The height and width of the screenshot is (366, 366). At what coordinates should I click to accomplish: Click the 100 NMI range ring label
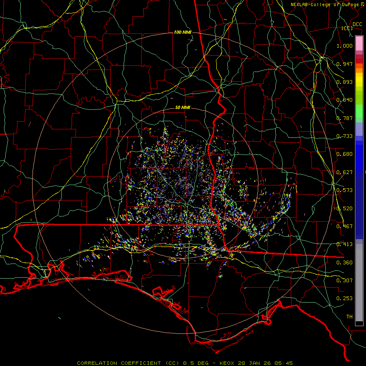click(183, 32)
